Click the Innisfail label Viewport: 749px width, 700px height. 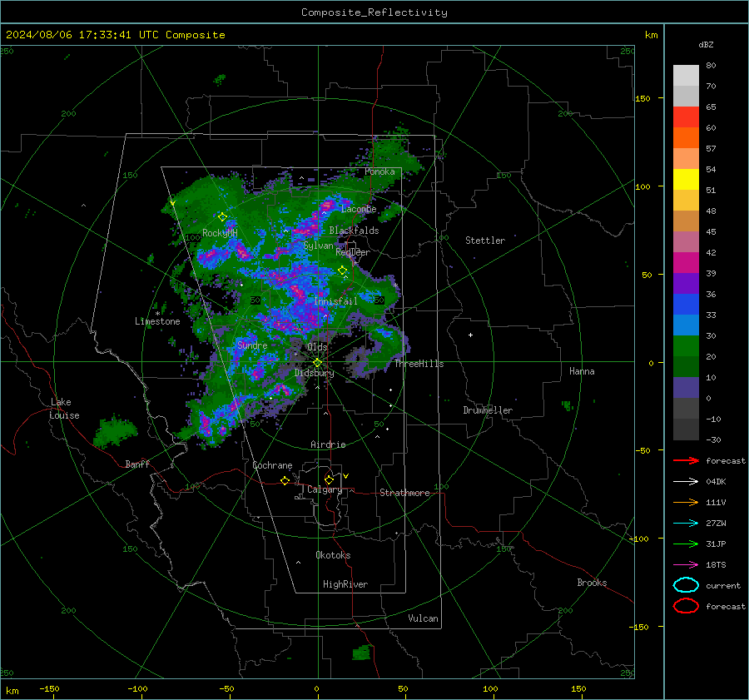coord(335,301)
